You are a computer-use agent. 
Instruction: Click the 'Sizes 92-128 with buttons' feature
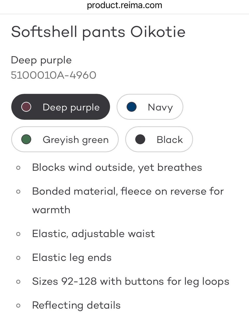click(x=130, y=281)
